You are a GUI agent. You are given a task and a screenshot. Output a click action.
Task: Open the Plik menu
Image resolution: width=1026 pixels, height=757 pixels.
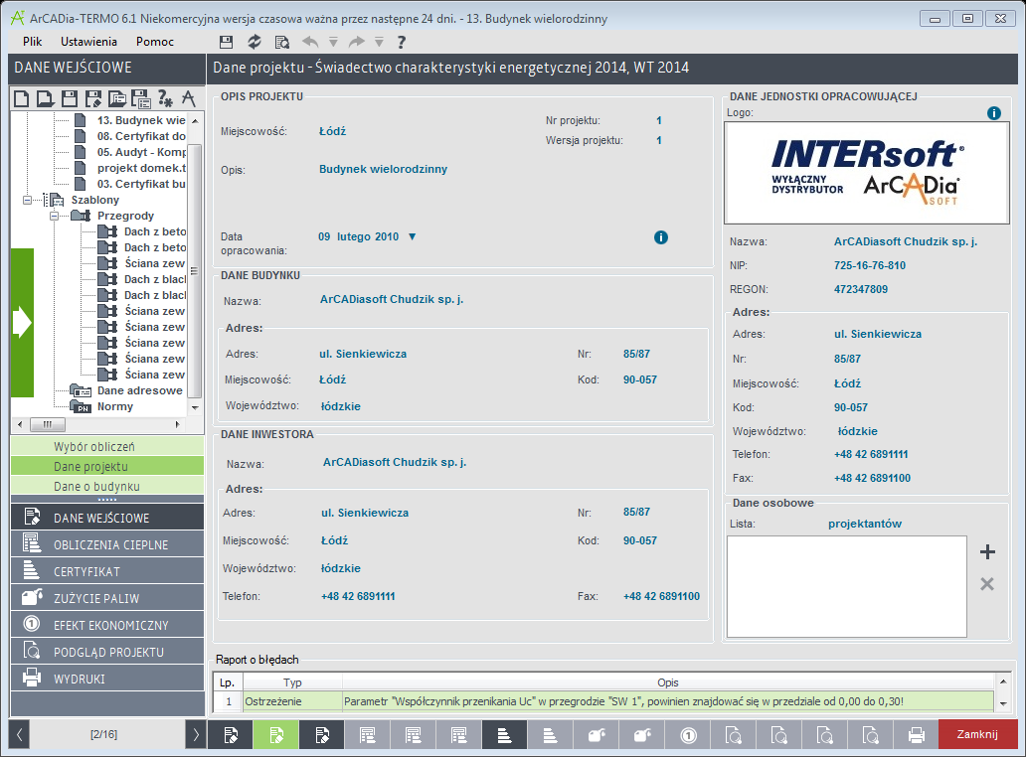click(32, 41)
